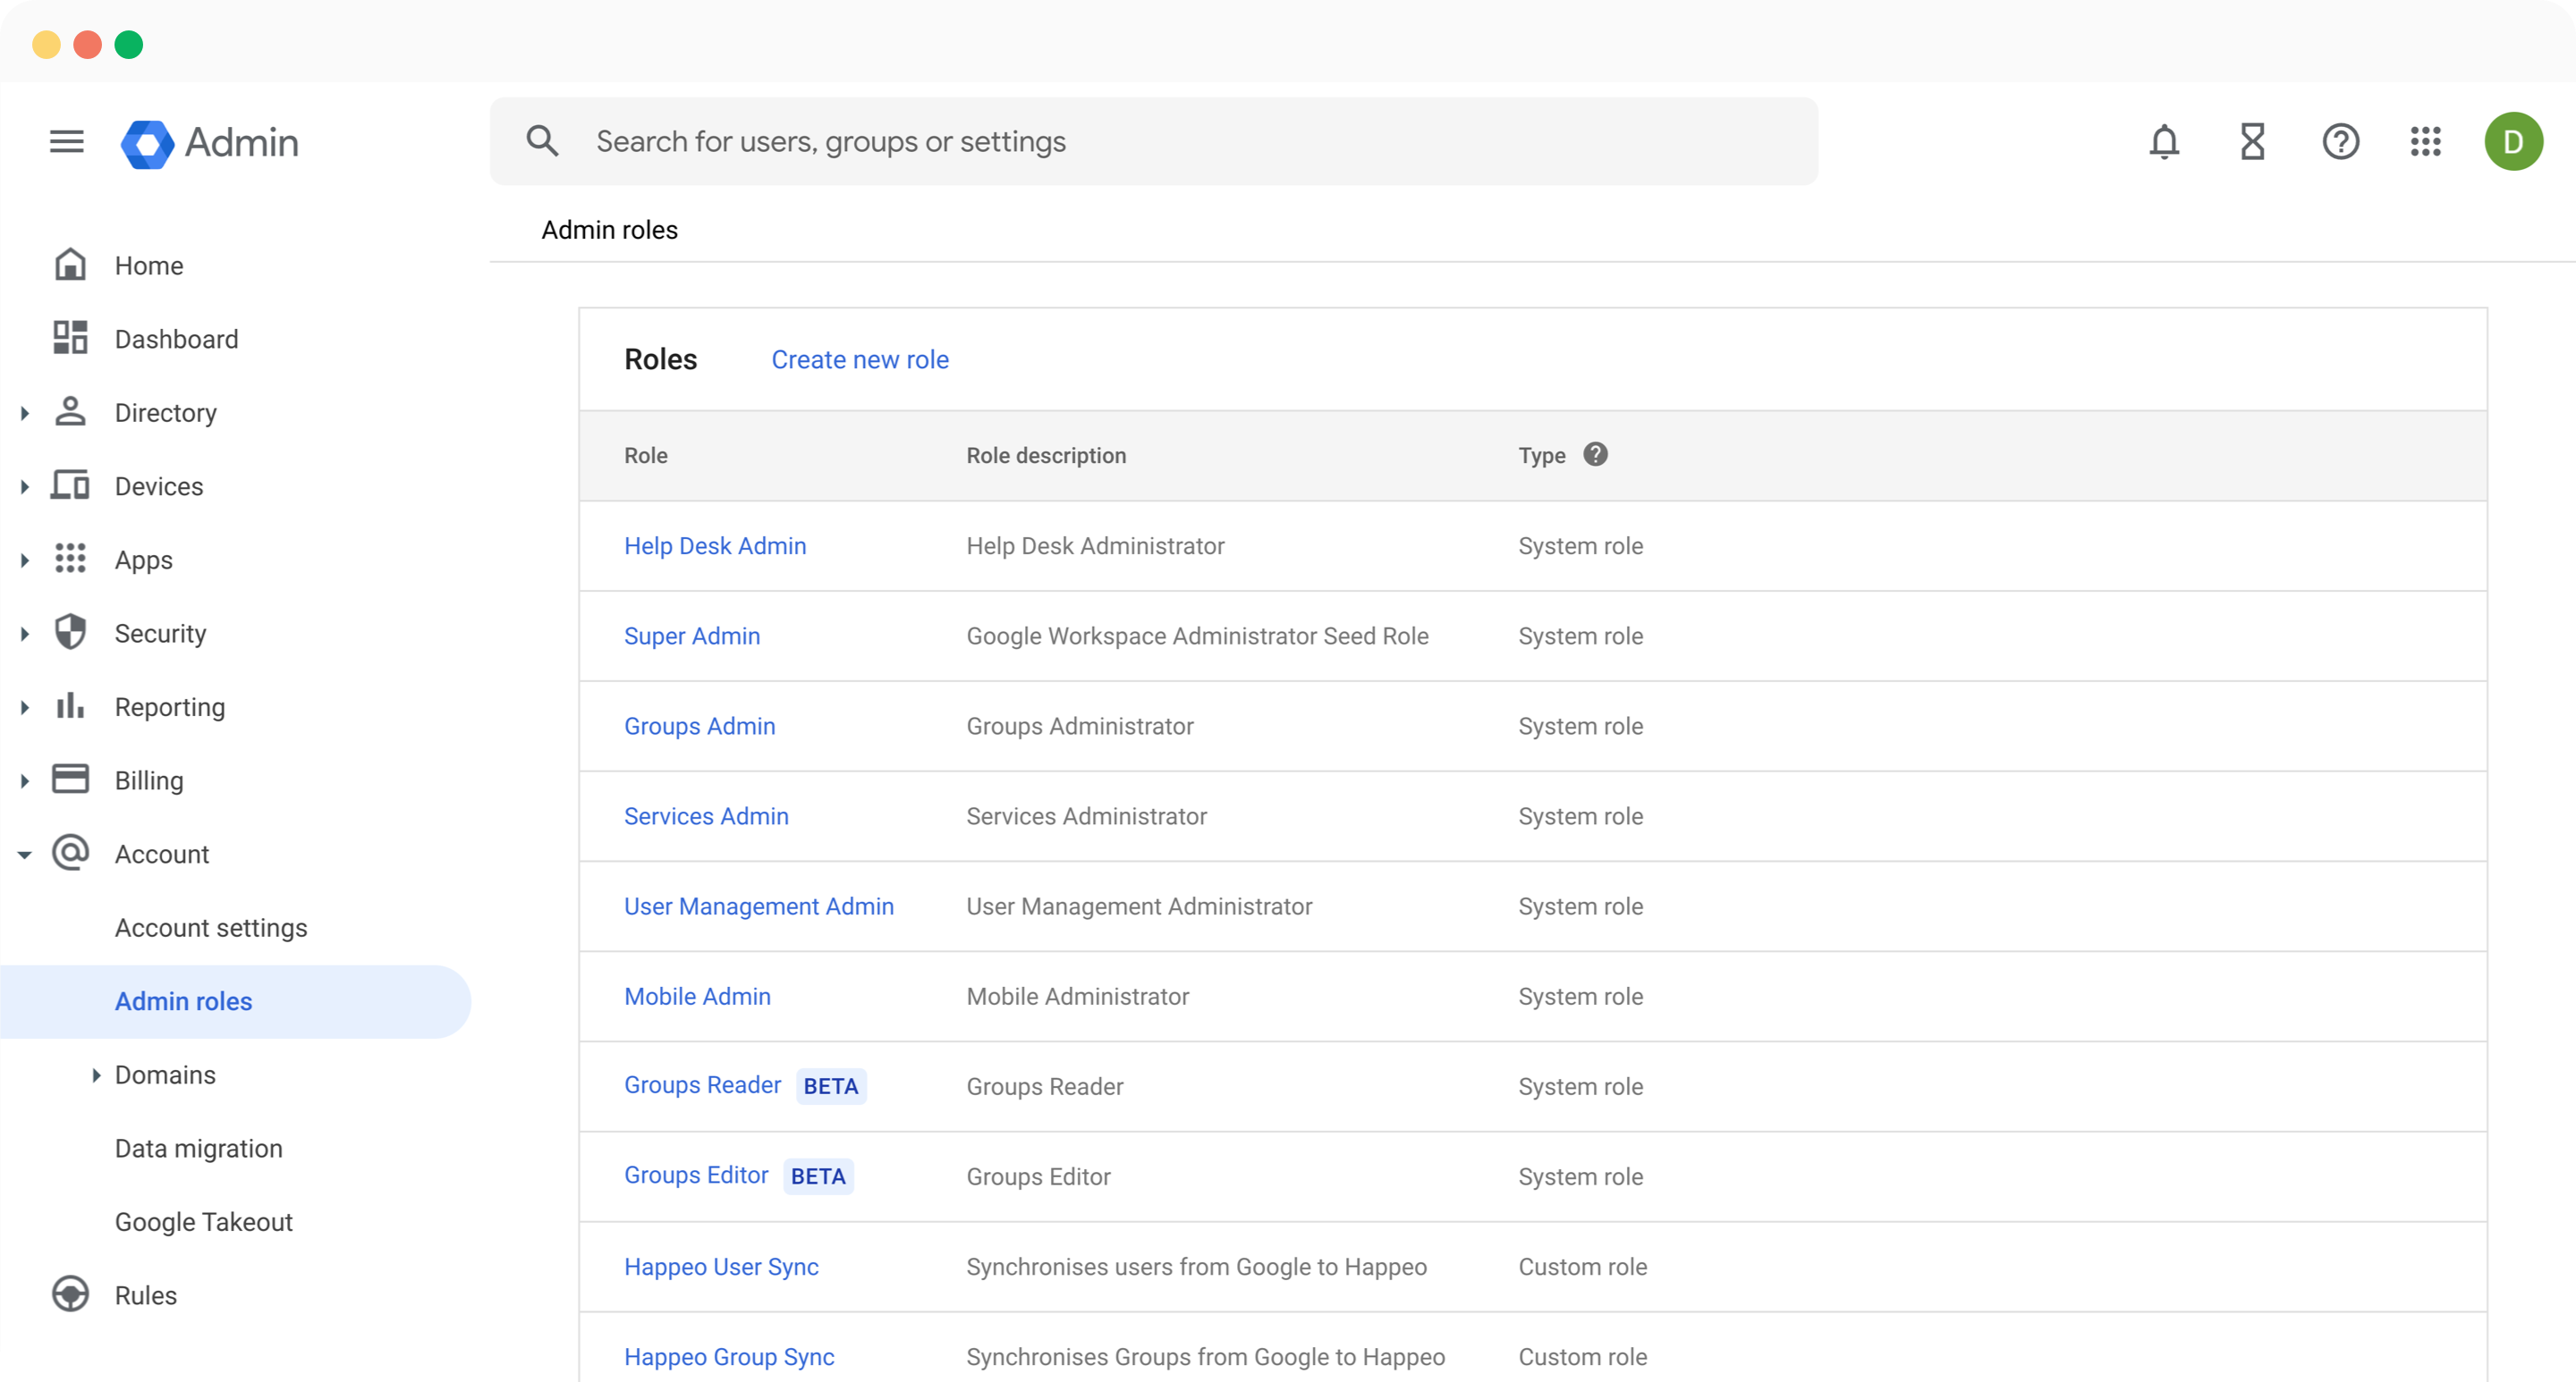Viewport: 2576px width, 1382px height.
Task: Click 'System role' in Mobile Admin row
Action: (1580, 997)
